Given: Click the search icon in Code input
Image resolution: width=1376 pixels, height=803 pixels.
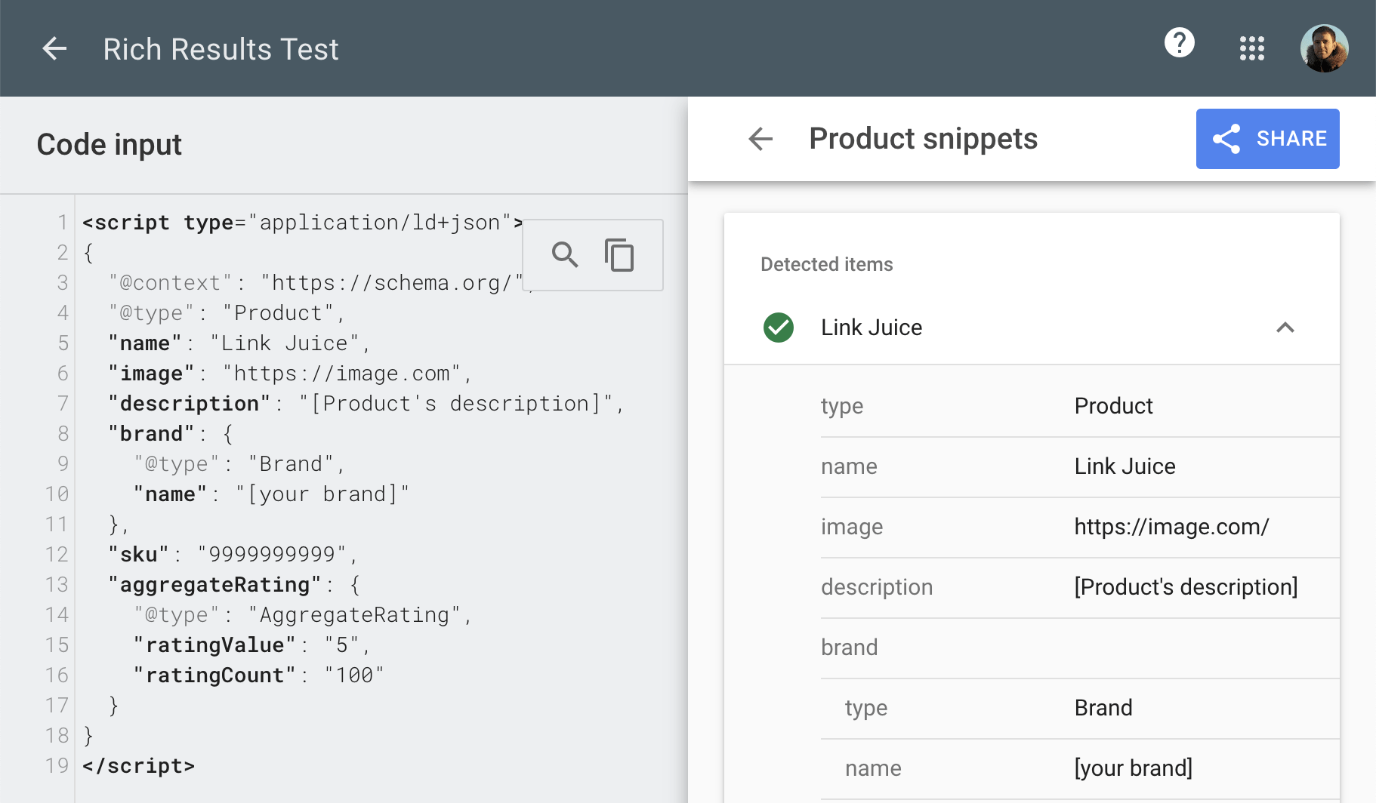Looking at the screenshot, I should point(564,255).
